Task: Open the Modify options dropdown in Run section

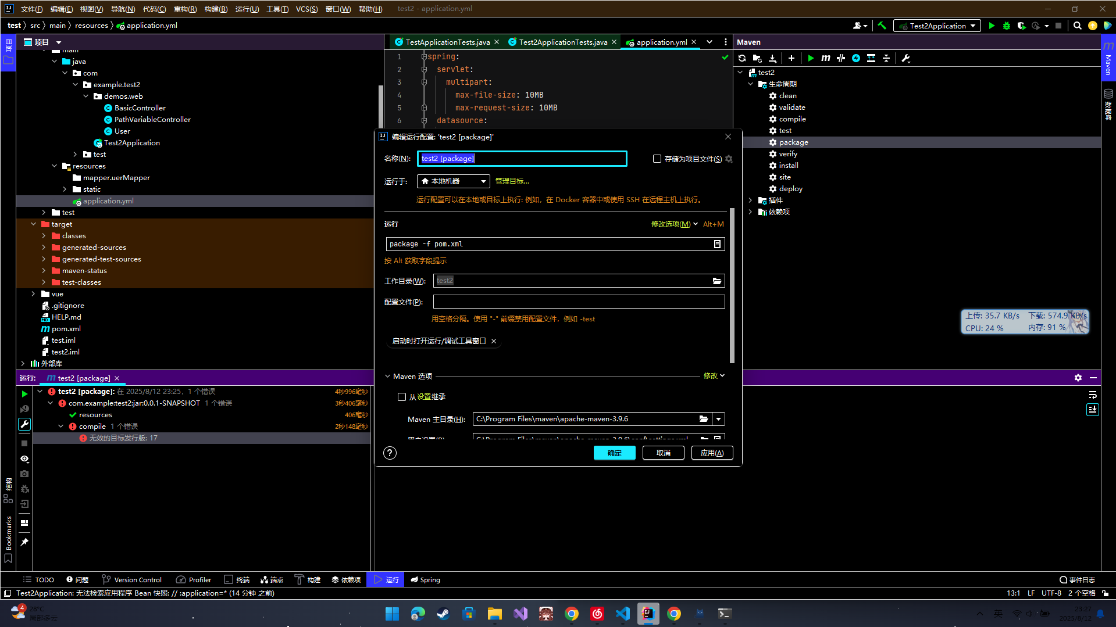Action: [x=674, y=224]
